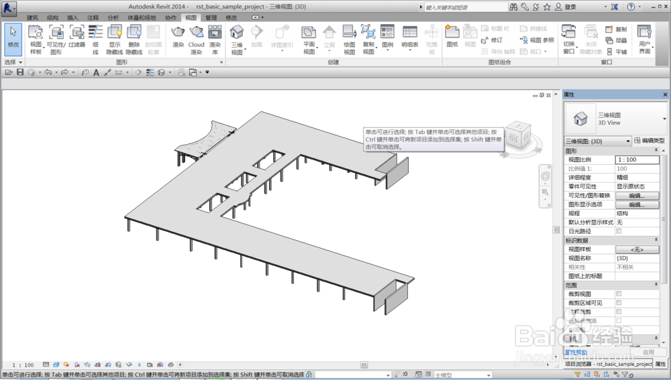Image resolution: width=671 pixels, height=380 pixels.
Task: Click the 复制视图 duplicate view tool
Action: click(x=368, y=40)
